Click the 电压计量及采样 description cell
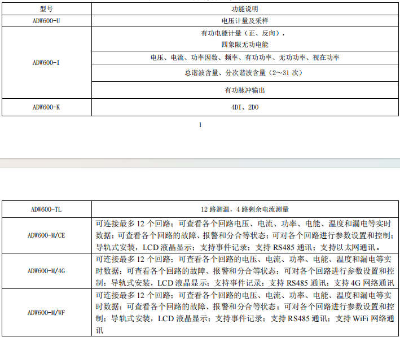Viewport: 400px width, 337px height. tap(245, 21)
